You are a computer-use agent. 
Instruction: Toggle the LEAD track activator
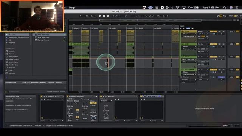click(213, 57)
